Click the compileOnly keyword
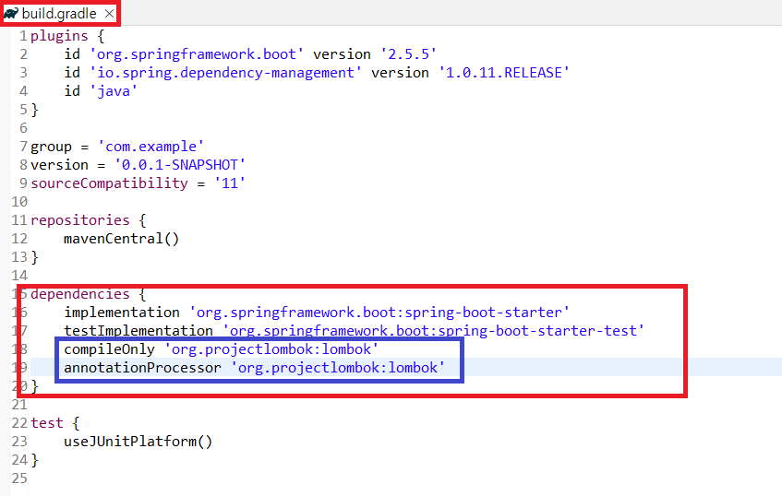Screen dimensions: 782x496 [x=109, y=349]
